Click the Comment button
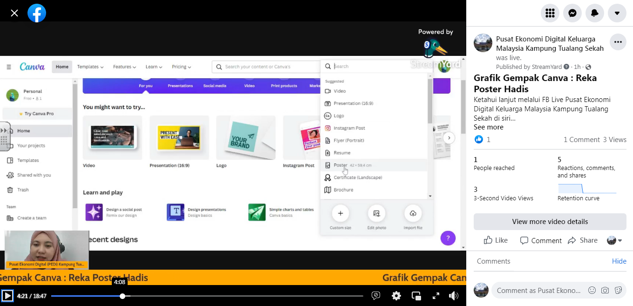Image resolution: width=633 pixels, height=306 pixels. coord(541,240)
